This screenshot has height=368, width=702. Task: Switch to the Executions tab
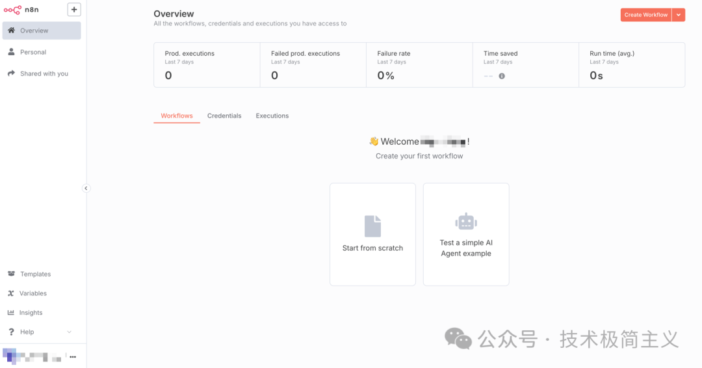[272, 116]
